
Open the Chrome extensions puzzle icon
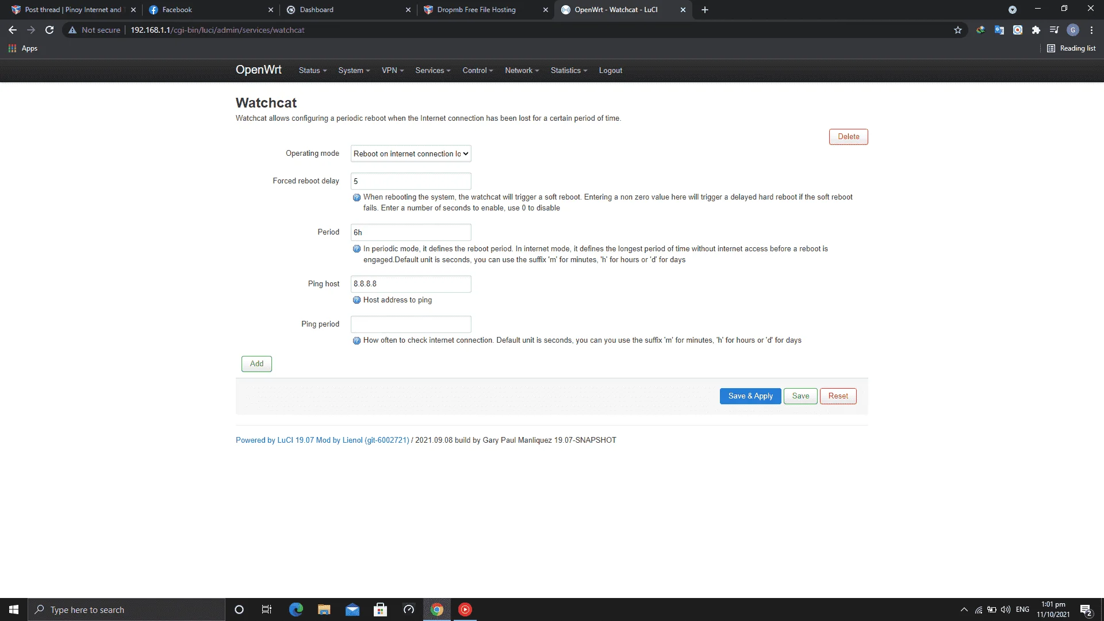click(1036, 30)
